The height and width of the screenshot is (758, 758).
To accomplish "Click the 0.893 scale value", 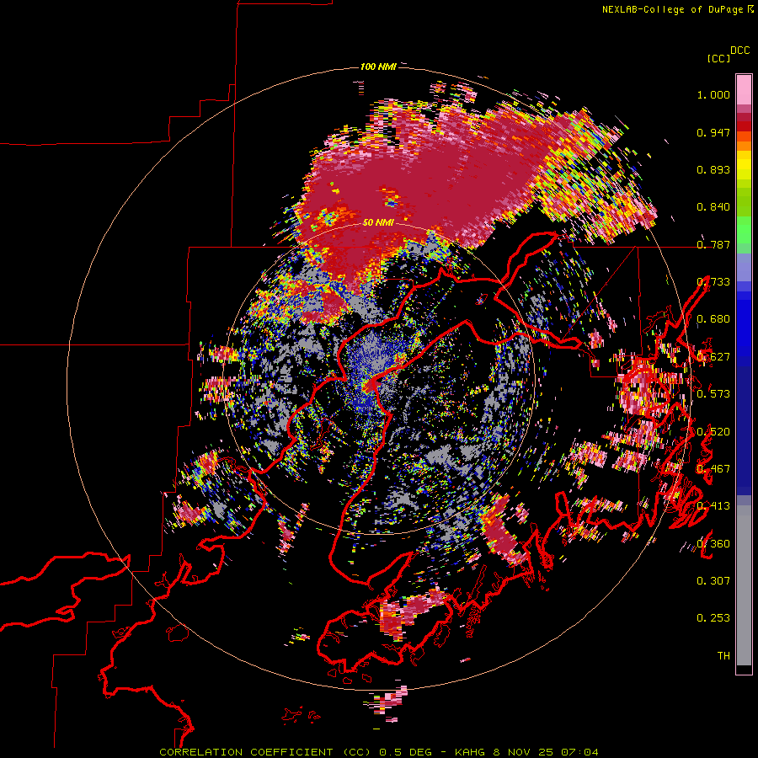I will click(713, 169).
